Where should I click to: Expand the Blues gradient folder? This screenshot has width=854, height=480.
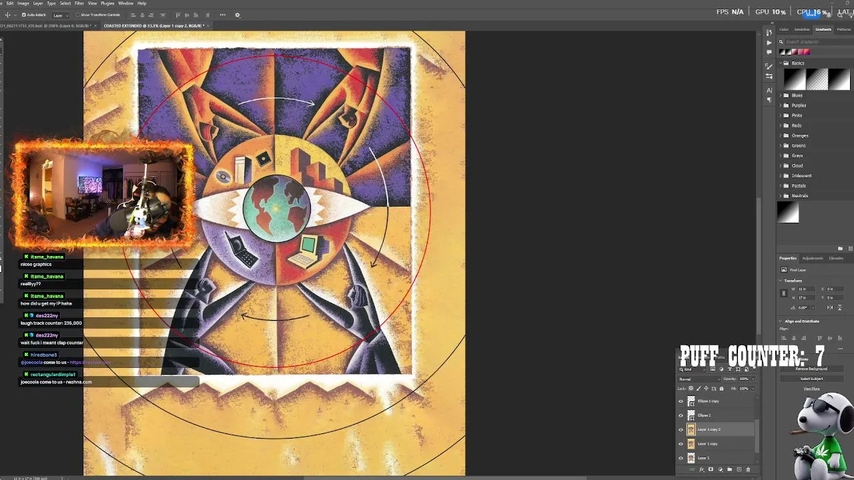(781, 95)
